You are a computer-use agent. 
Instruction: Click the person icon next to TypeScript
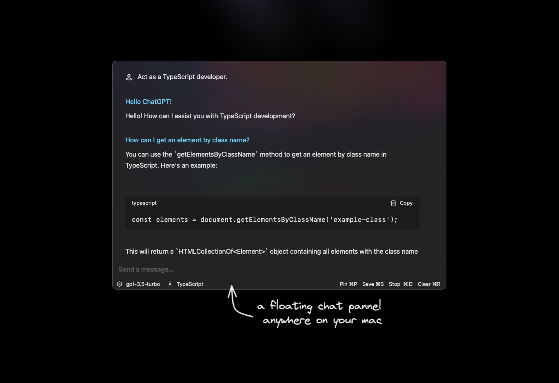tap(170, 284)
